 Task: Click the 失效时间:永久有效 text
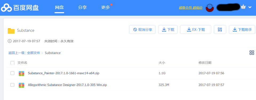[x=59, y=41]
